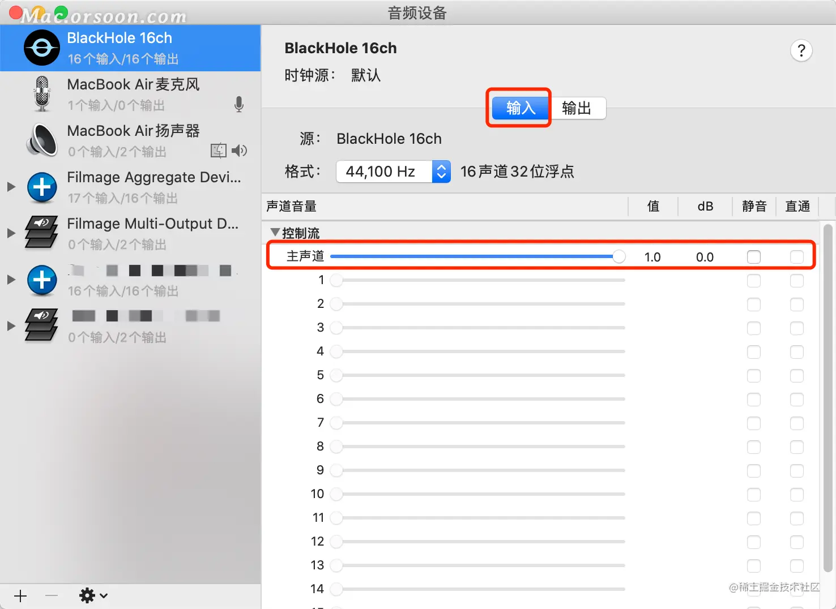Click the Filmage Multi-Output Device stack icon
This screenshot has width=836, height=609.
(x=41, y=233)
